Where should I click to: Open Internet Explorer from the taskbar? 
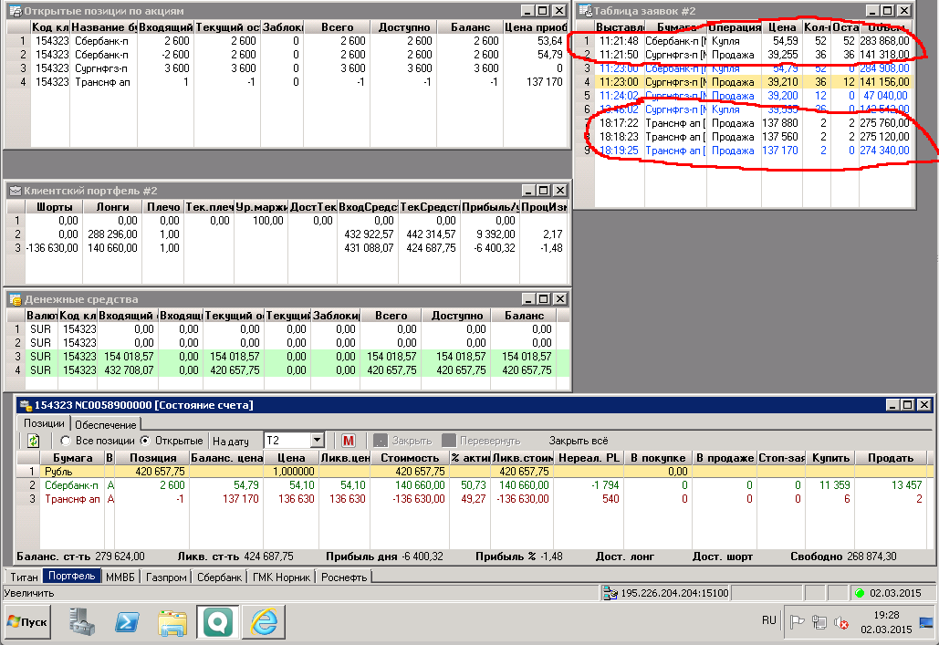click(264, 622)
